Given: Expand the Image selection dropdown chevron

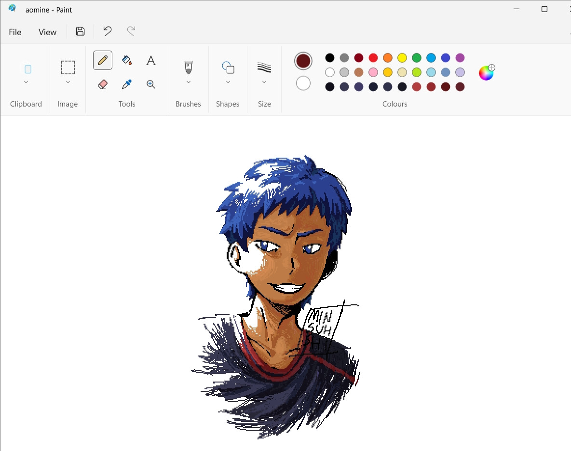Looking at the screenshot, I should coord(68,82).
